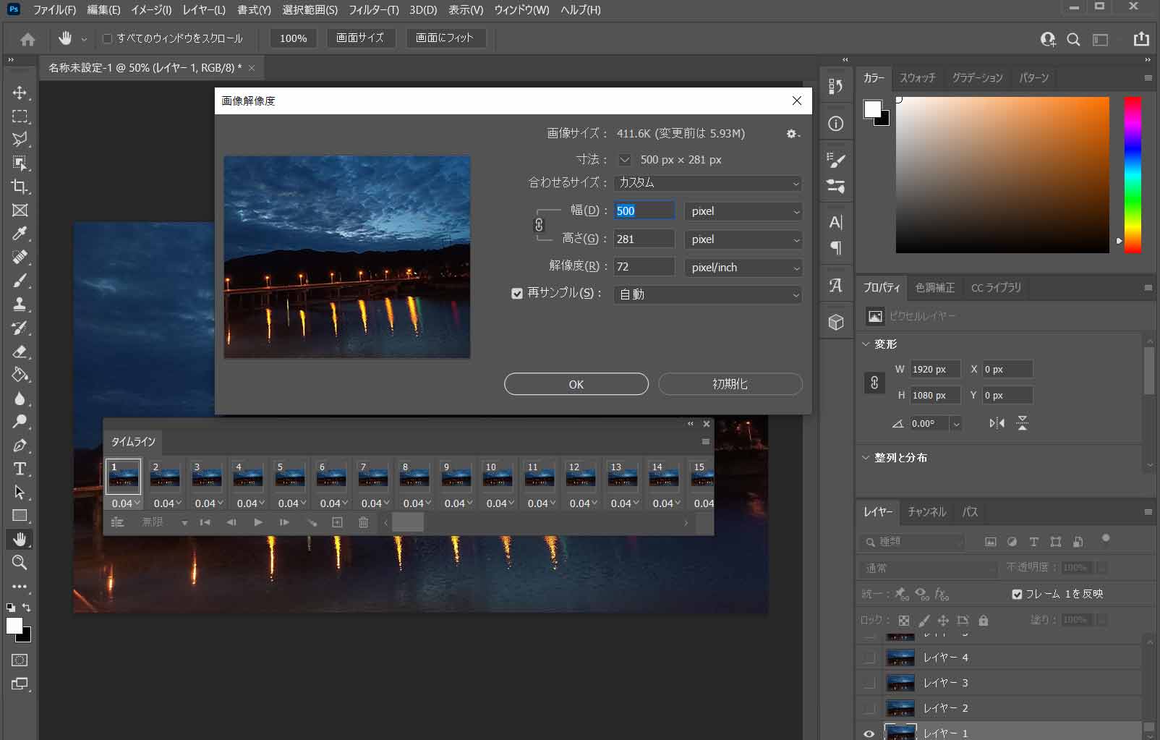
Task: Toggle the width-height constrain link icon
Action: pyautogui.click(x=539, y=225)
